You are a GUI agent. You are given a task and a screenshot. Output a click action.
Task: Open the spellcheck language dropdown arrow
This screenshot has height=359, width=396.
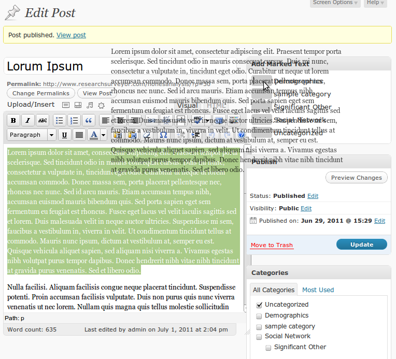tap(207, 121)
